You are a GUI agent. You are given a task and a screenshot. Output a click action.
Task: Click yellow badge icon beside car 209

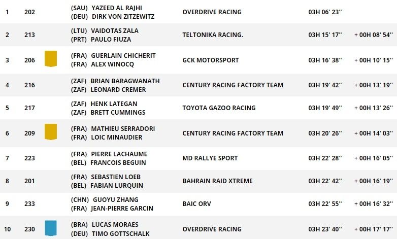click(50, 132)
